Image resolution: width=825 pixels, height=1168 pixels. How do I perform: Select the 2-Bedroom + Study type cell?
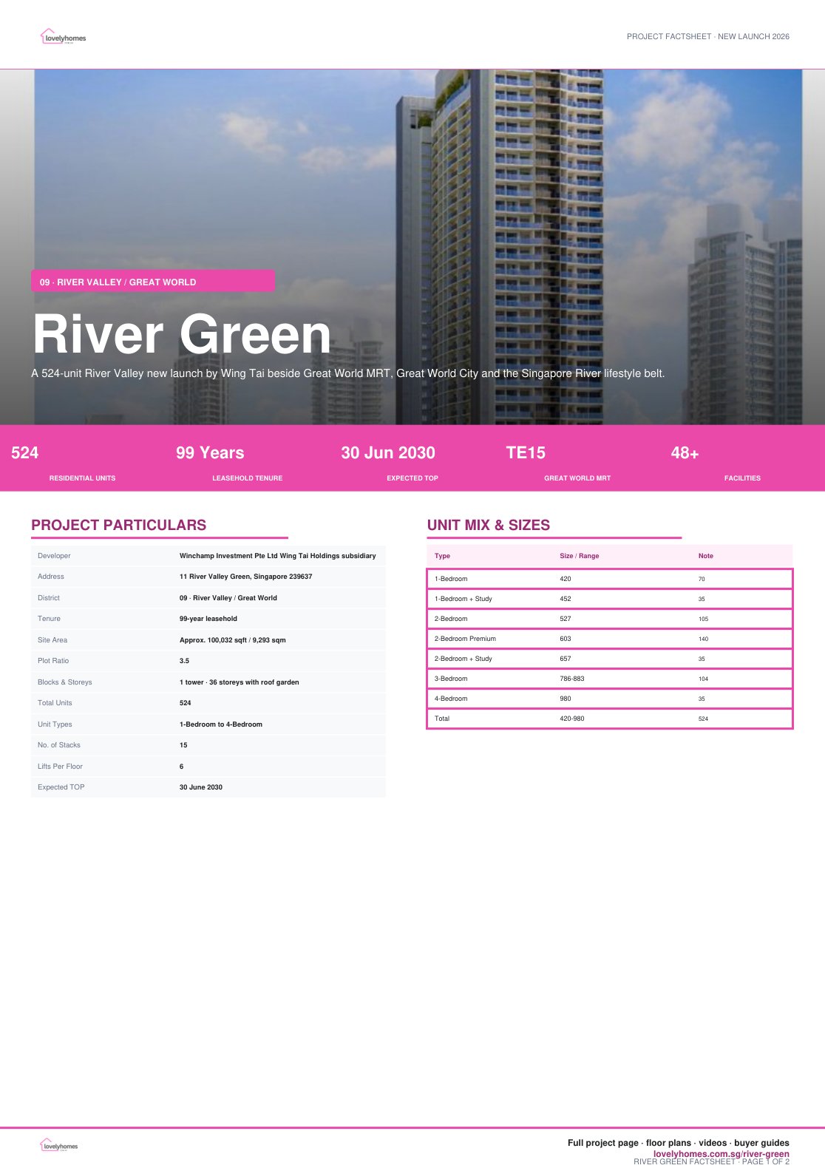coord(463,659)
